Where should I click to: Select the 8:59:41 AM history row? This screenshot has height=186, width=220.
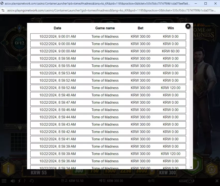pos(108,139)
